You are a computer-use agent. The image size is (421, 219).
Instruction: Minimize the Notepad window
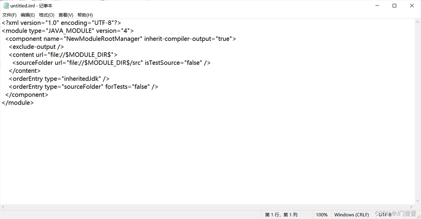(x=377, y=6)
